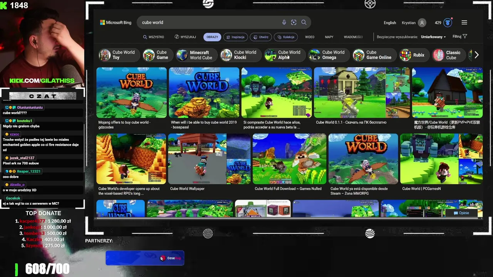Click the Microsoft Bing logo

coord(116,22)
